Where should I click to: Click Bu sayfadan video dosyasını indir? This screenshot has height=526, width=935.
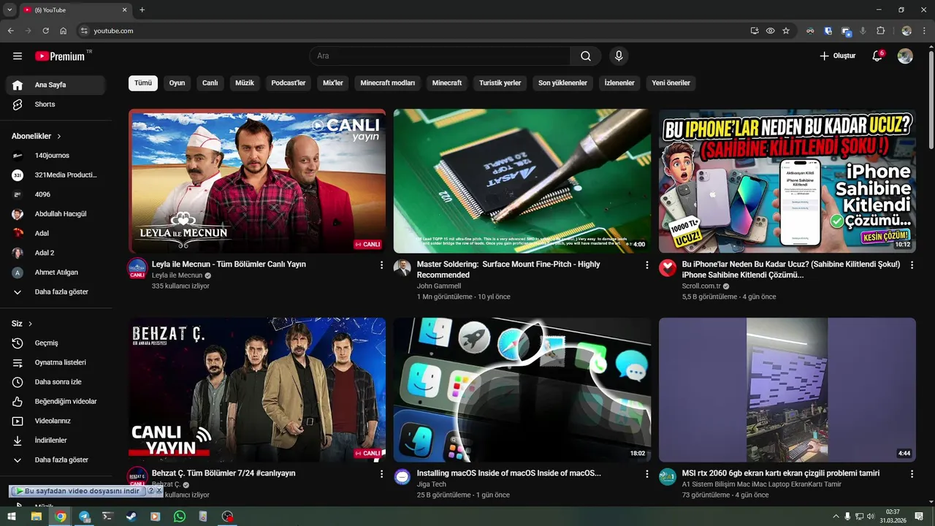[x=77, y=491]
